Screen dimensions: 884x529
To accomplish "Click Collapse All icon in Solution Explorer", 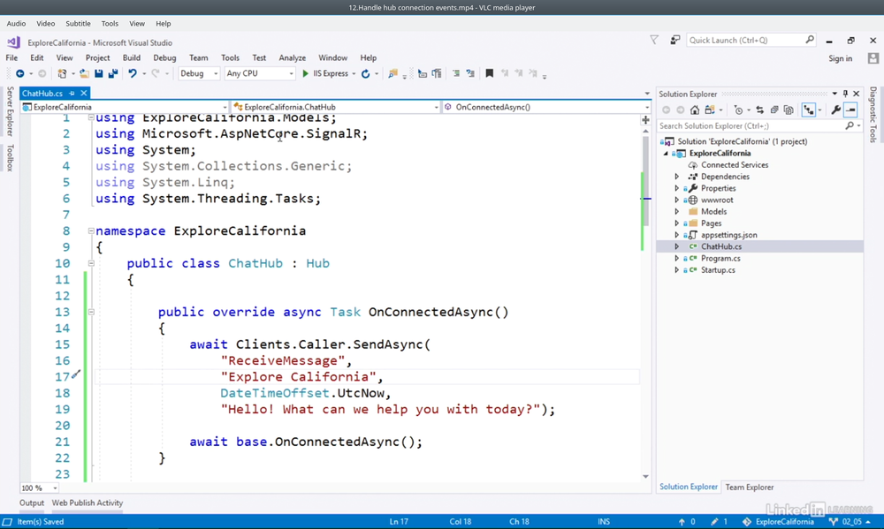I will coord(774,110).
